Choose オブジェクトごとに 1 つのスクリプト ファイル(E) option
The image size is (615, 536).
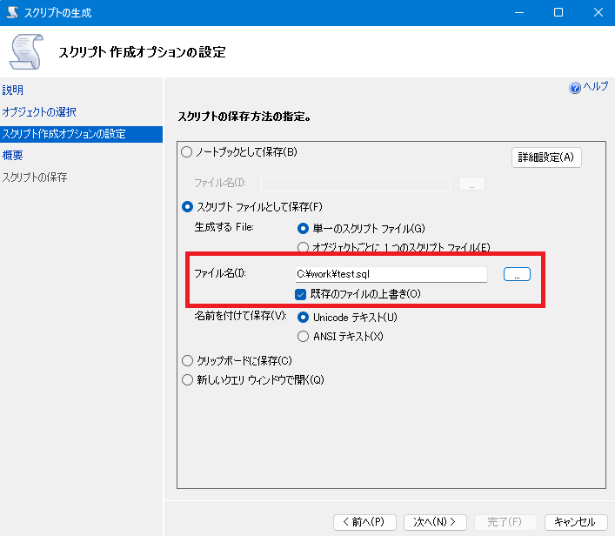(x=303, y=248)
